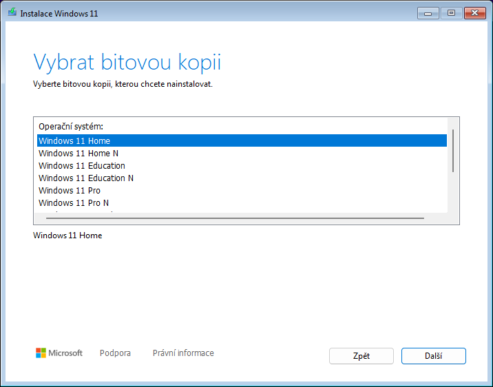The height and width of the screenshot is (387, 493).
Task: Select the Windows 11 Home N edition
Action: [x=242, y=153]
